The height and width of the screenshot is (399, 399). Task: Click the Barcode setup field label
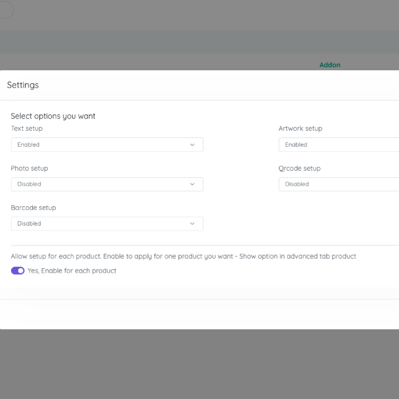33,208
